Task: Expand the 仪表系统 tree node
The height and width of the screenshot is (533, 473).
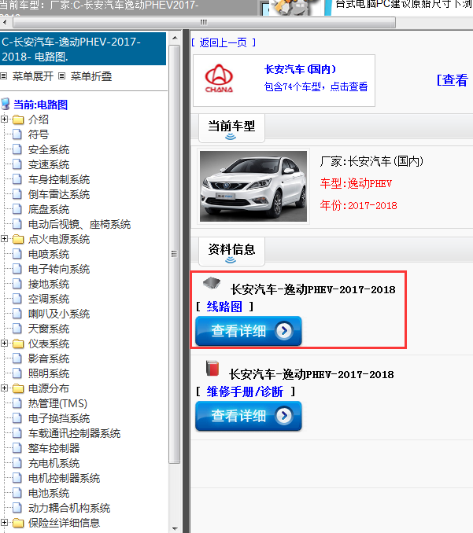Action: pos(4,344)
